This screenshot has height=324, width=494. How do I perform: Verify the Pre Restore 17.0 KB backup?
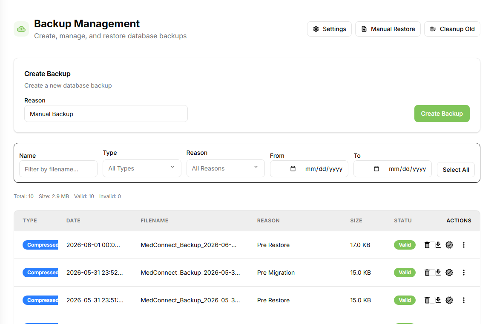449,245
